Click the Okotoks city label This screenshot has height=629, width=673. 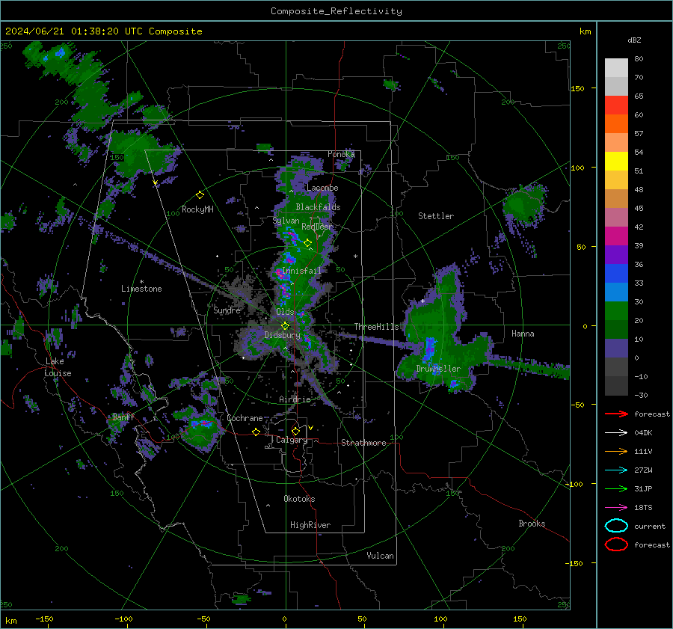tap(299, 499)
